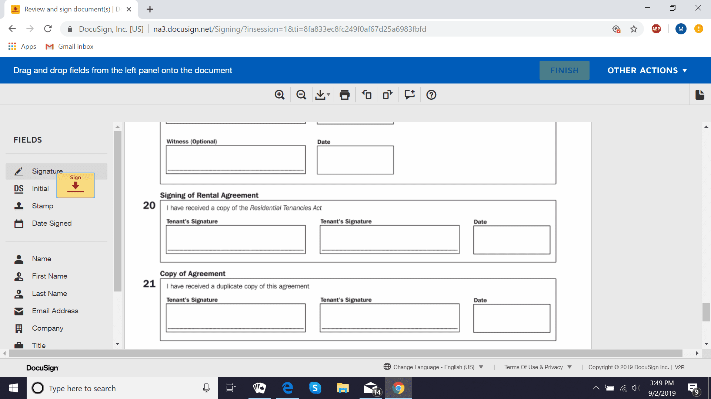This screenshot has height=399, width=711.
Task: Click the Zoom In icon
Action: (280, 95)
